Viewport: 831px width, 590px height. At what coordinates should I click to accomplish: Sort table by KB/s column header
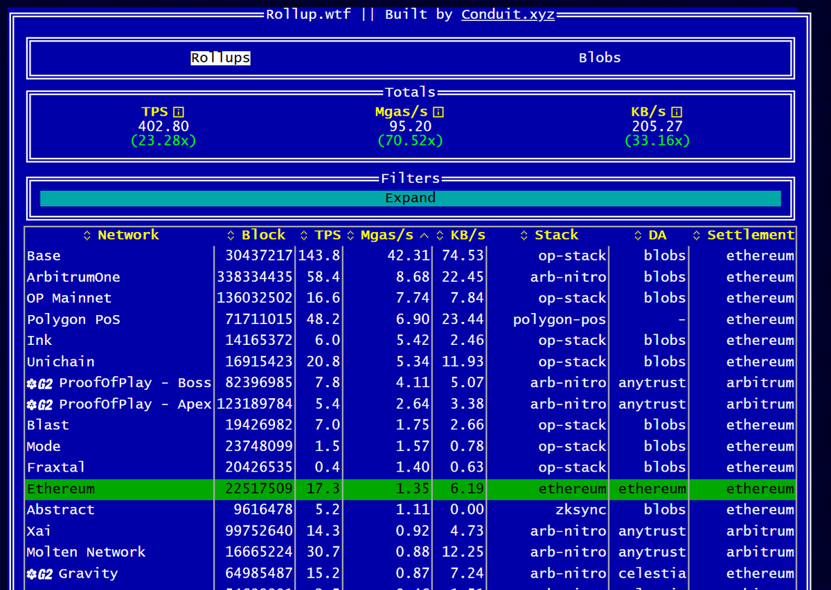pos(461,235)
